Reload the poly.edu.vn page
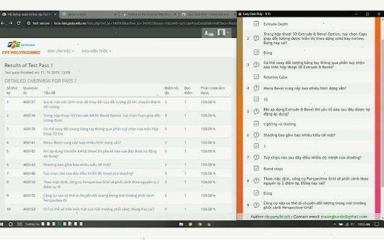 pos(19,23)
